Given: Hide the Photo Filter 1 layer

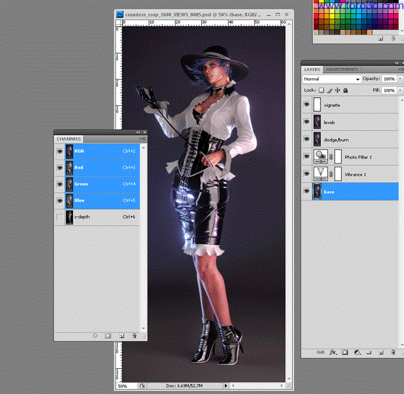Looking at the screenshot, I should tap(307, 156).
